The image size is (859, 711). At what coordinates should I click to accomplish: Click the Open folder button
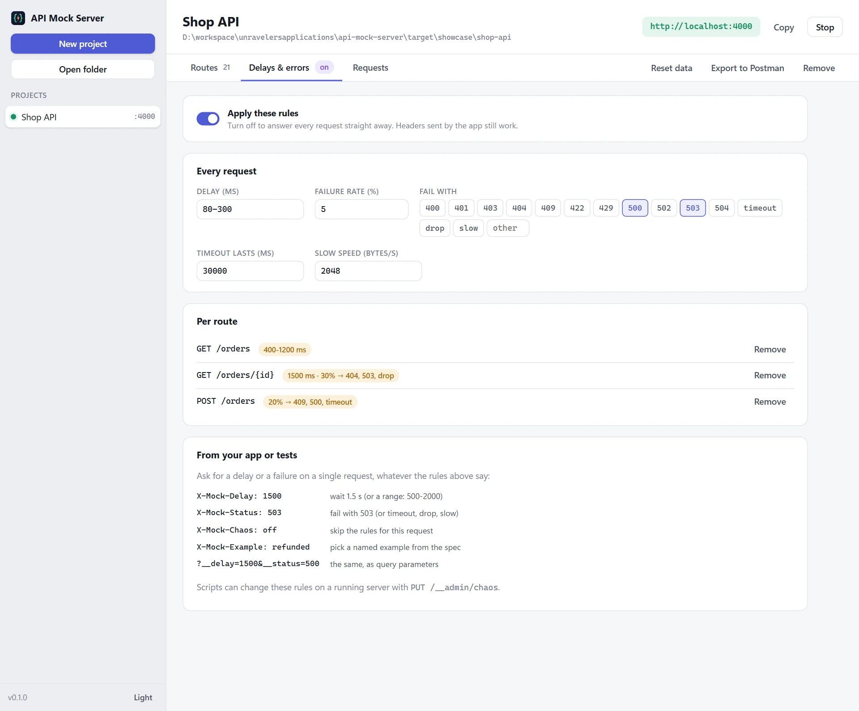point(83,69)
